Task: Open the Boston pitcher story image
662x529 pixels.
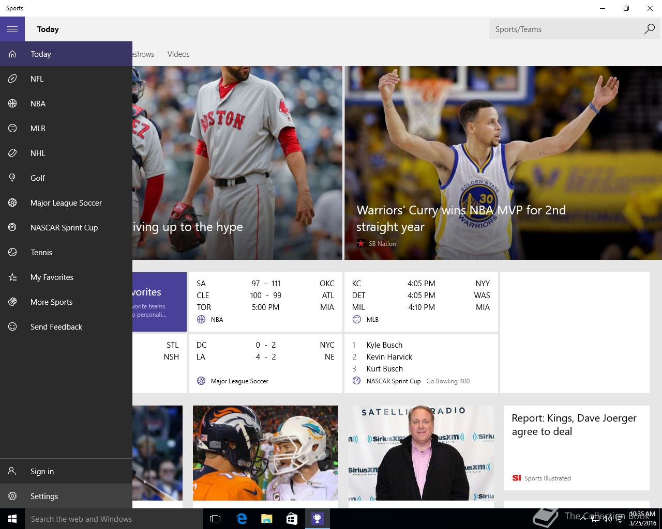Action: click(237, 163)
